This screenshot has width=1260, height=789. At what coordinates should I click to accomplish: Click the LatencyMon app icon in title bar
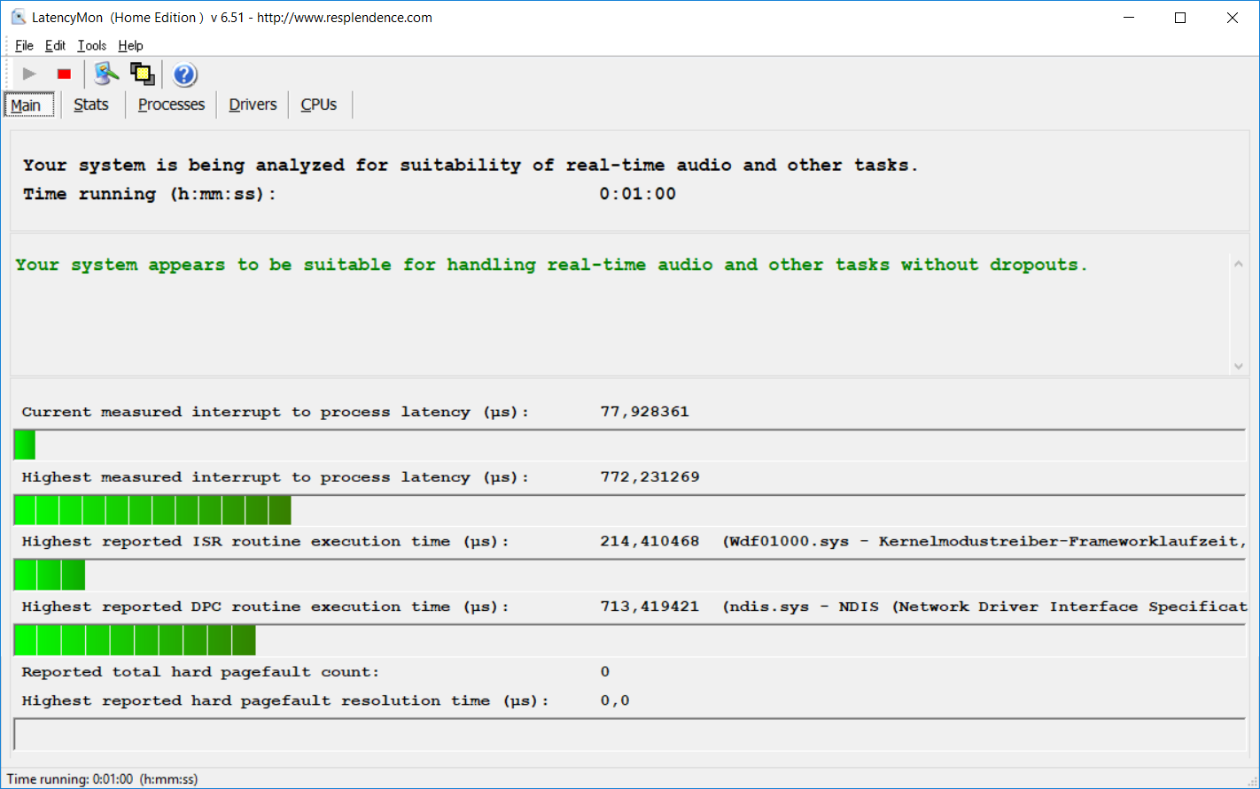tap(18, 18)
